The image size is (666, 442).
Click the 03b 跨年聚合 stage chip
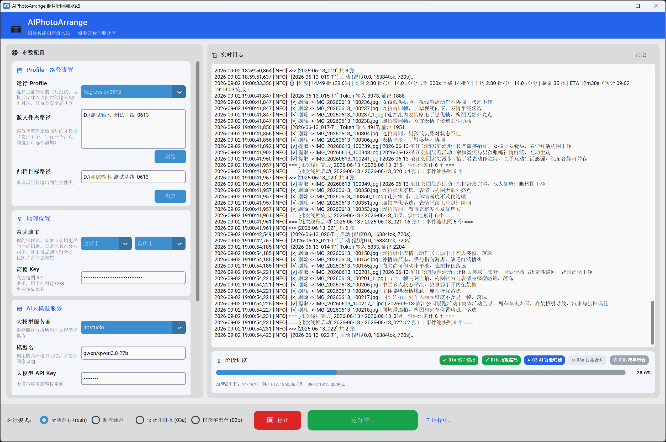(x=629, y=360)
